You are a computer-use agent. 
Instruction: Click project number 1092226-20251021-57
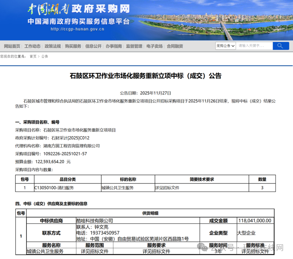coord(65,154)
